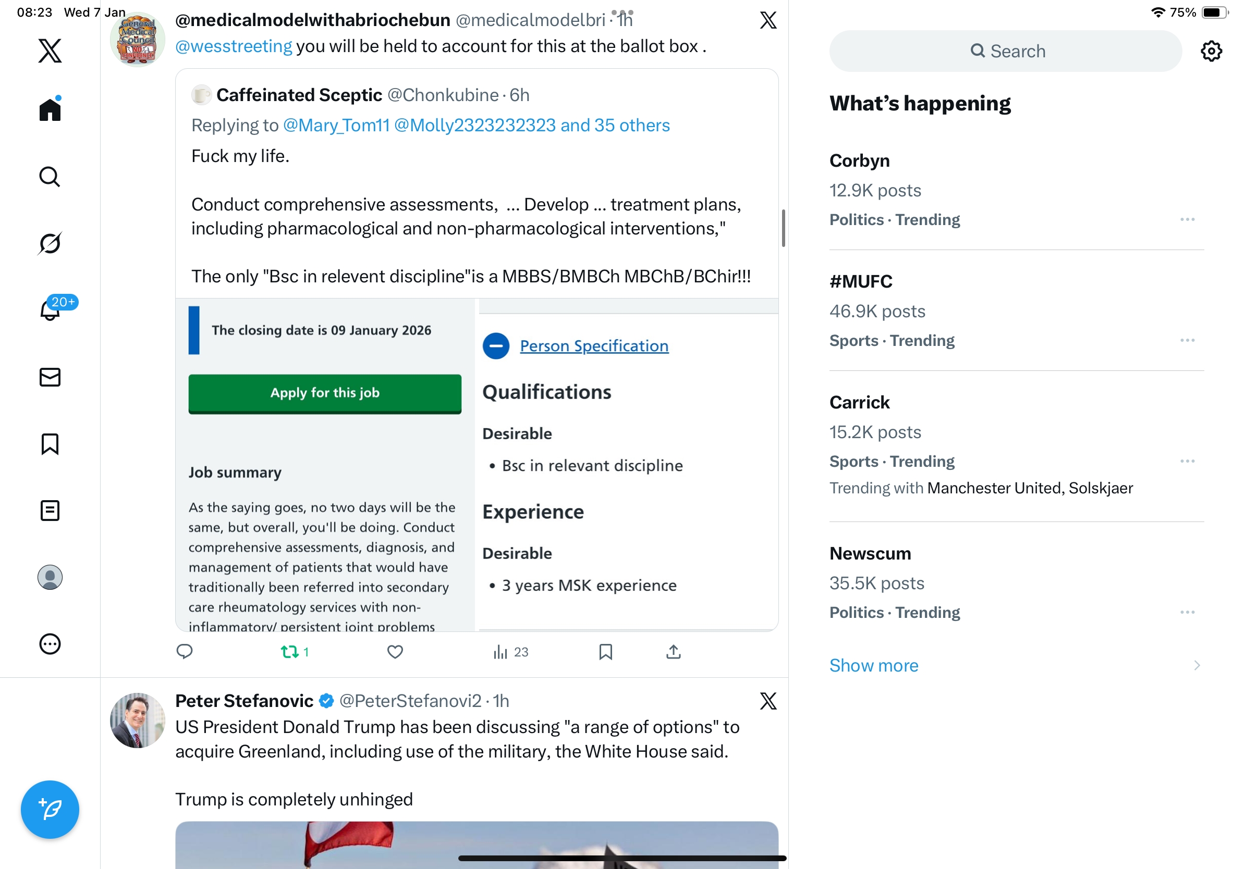Like the medicalmodelwithabriochebun post

(x=395, y=652)
